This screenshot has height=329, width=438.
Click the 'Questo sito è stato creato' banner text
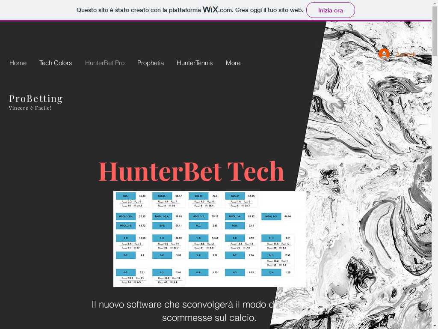(190, 10)
